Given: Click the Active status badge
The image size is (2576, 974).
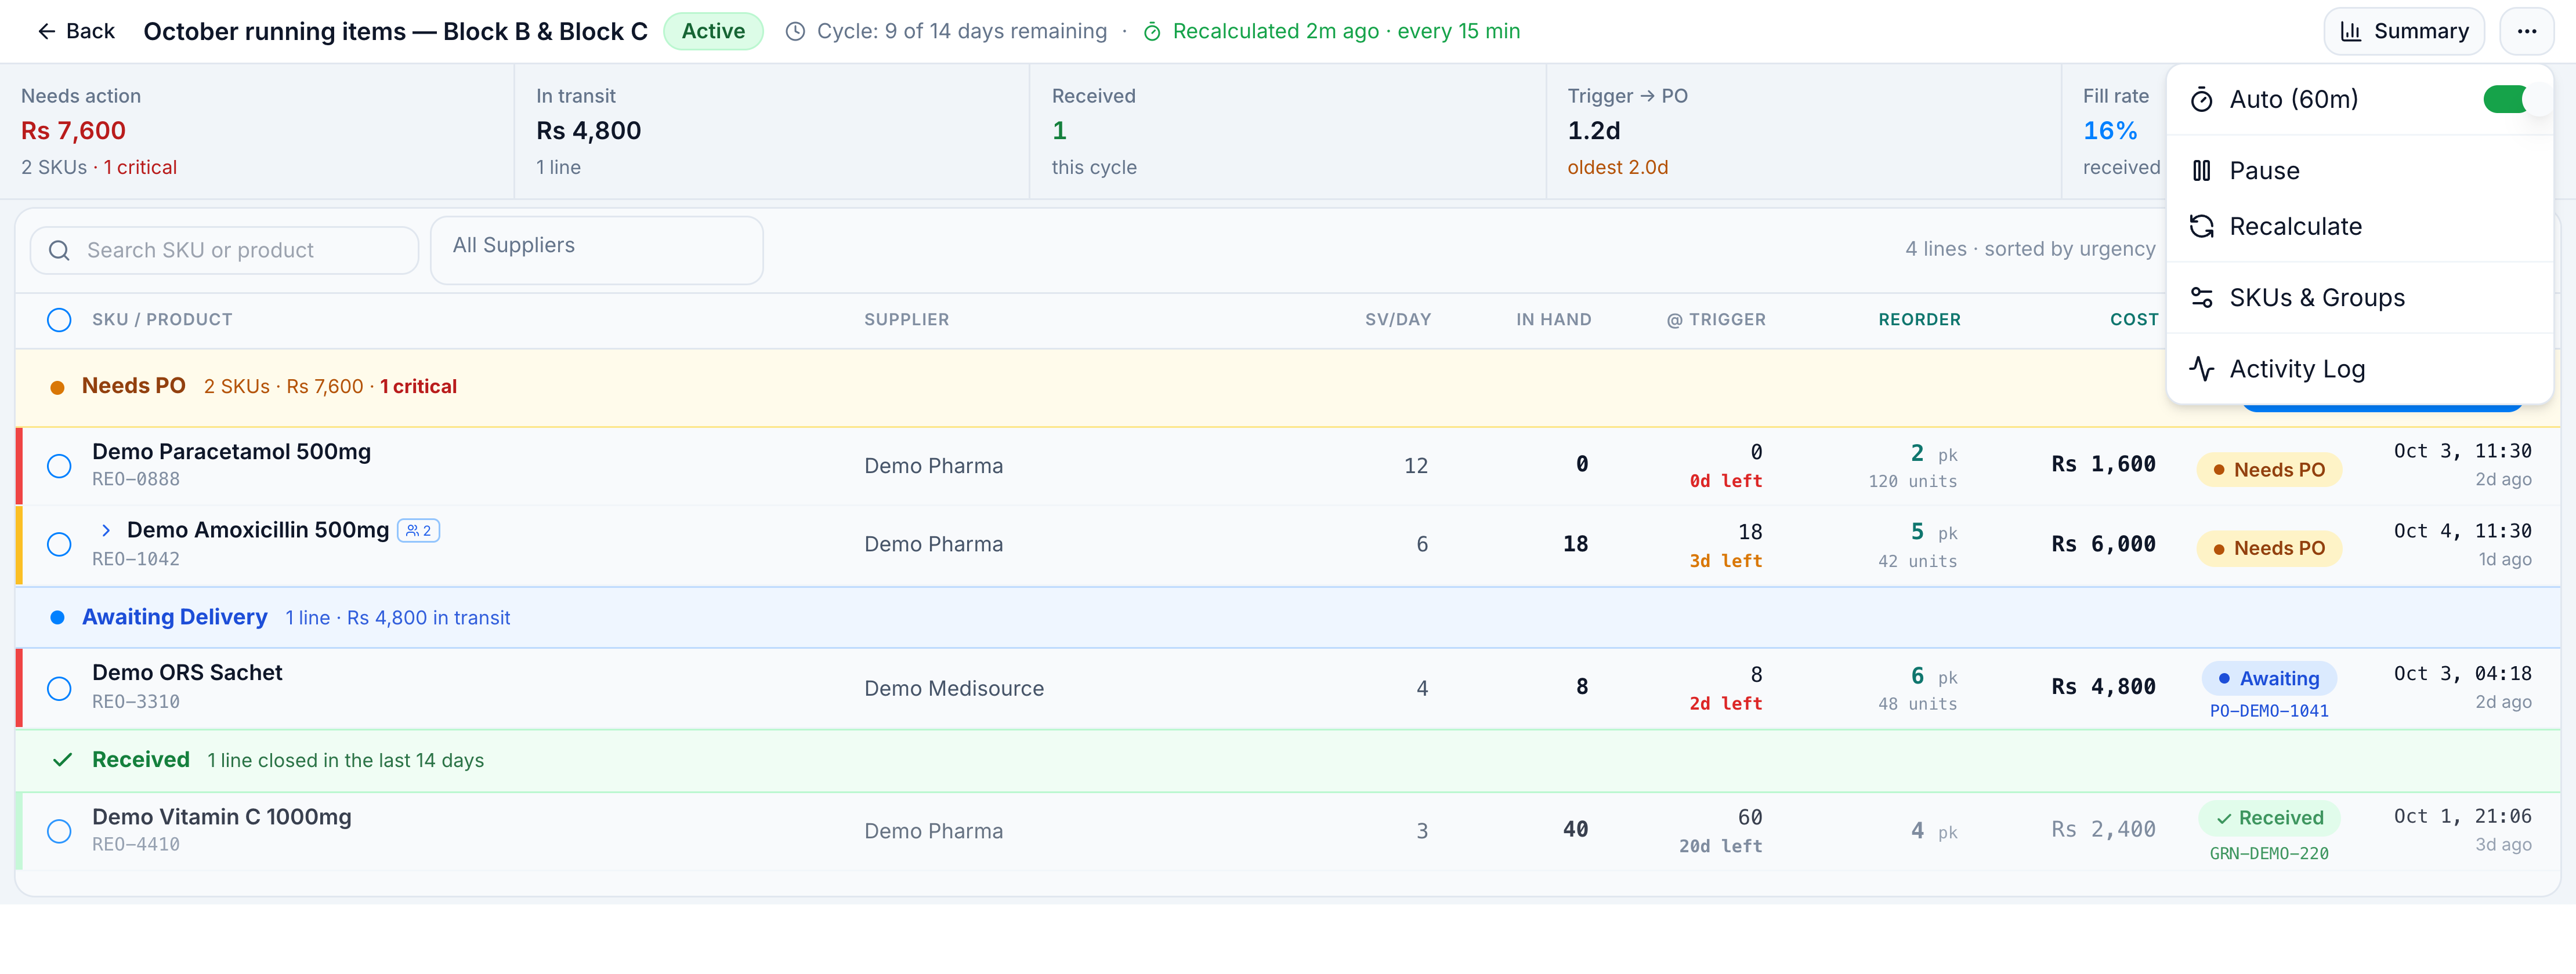Looking at the screenshot, I should pyautogui.click(x=713, y=31).
